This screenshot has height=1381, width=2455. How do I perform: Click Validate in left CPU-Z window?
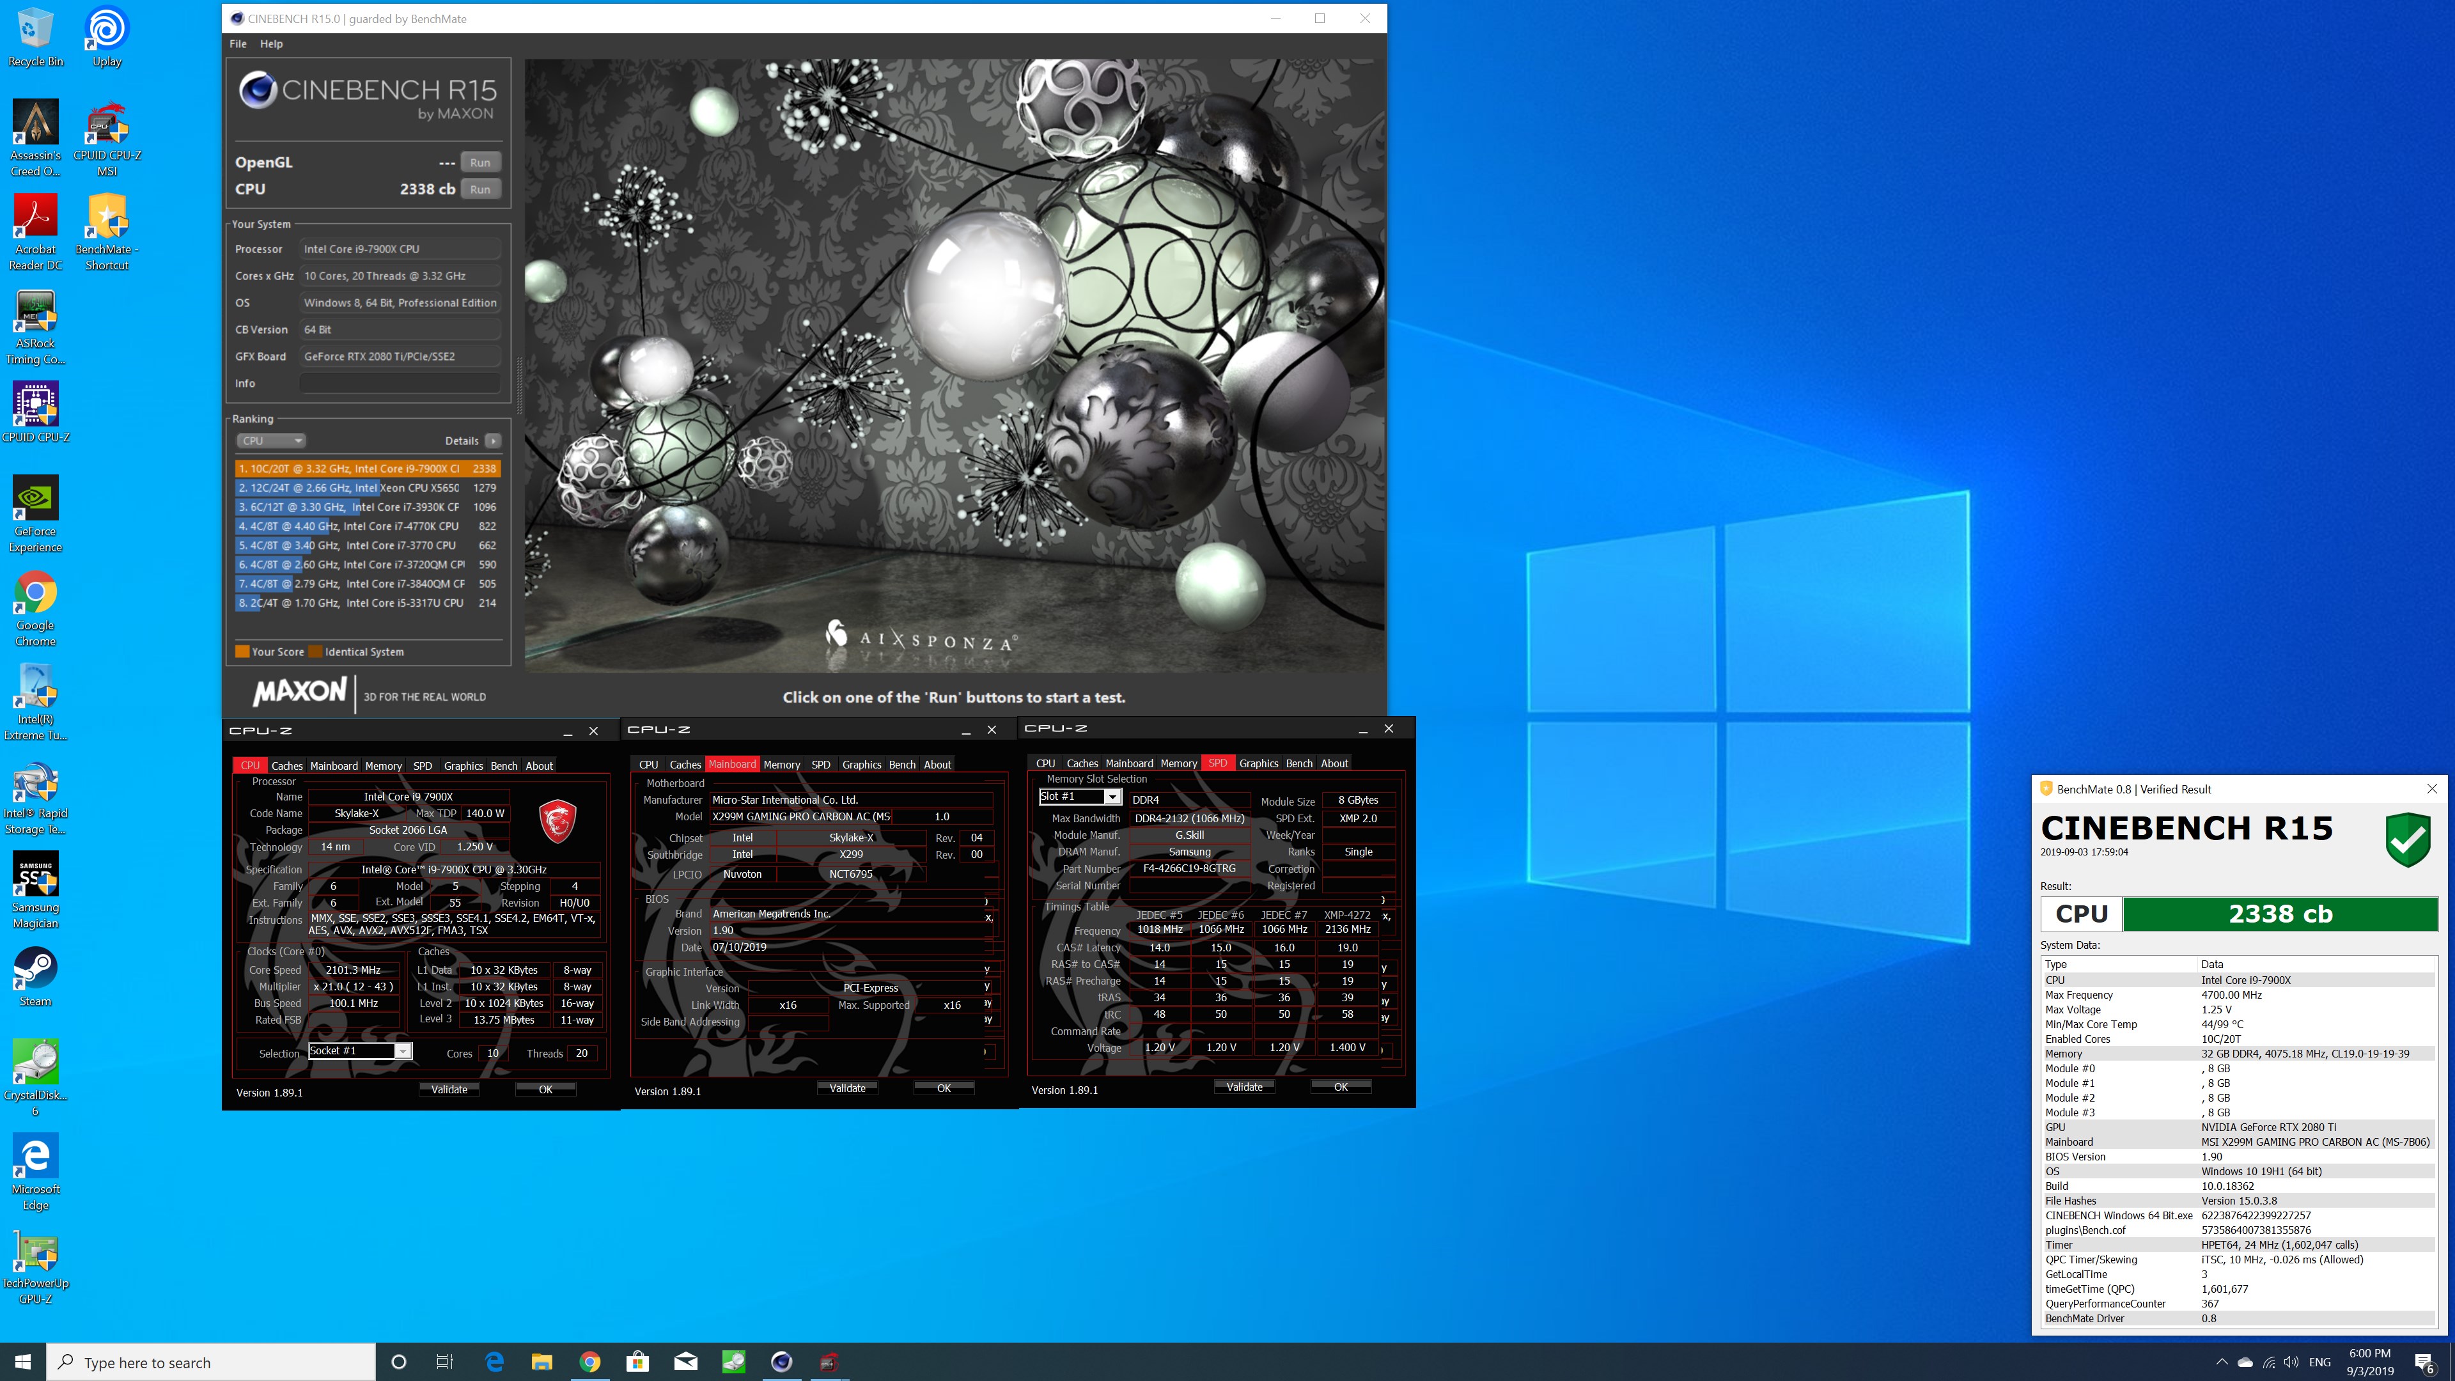point(449,1089)
